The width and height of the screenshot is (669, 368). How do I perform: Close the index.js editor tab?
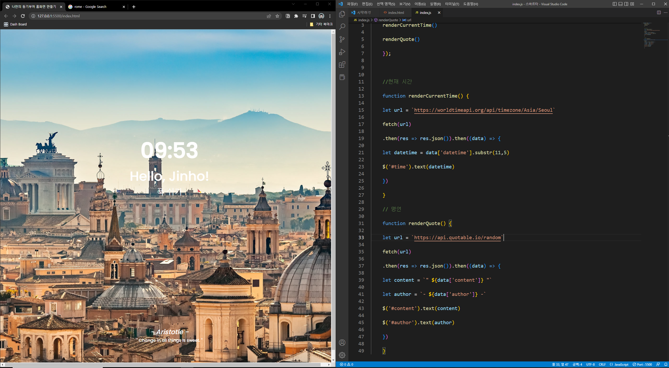click(x=439, y=13)
